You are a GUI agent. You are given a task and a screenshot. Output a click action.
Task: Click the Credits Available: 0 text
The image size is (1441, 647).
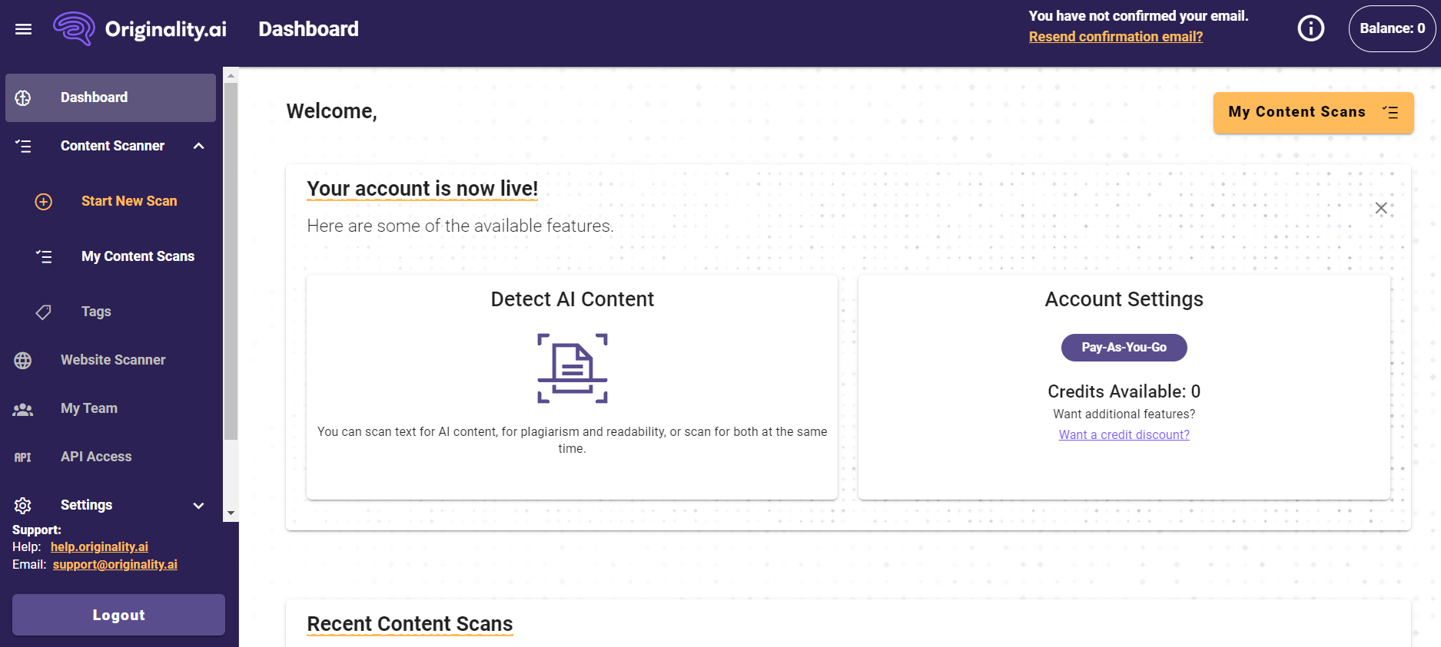(x=1124, y=391)
